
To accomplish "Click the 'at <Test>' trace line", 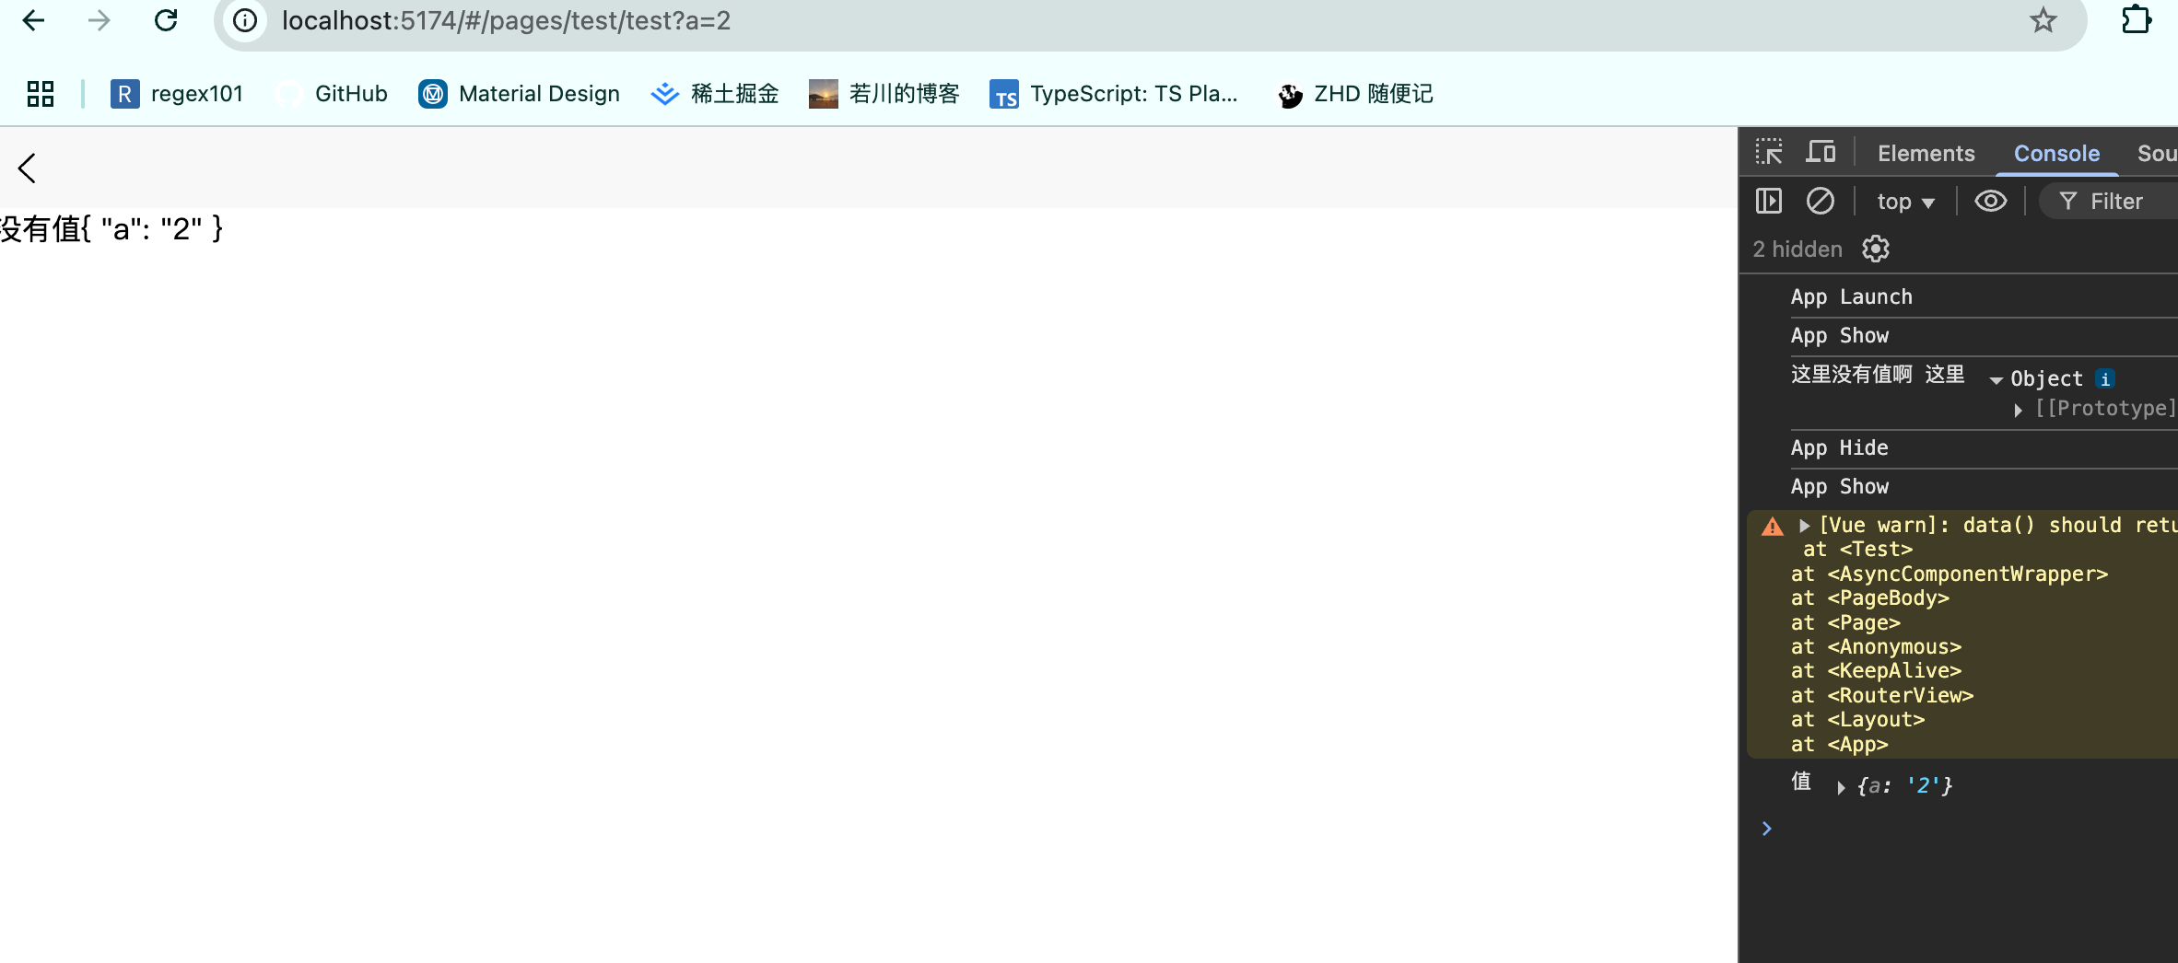I will (1857, 549).
